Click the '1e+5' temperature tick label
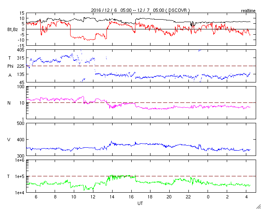The width and height of the screenshot is (261, 209). tap(20, 176)
